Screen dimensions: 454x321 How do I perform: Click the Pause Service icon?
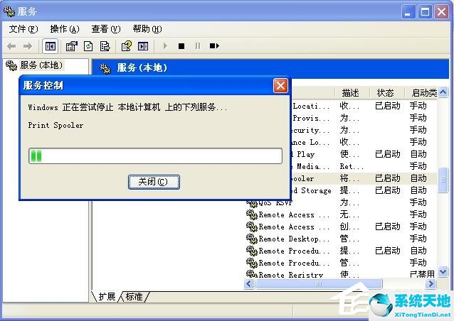pyautogui.click(x=197, y=46)
